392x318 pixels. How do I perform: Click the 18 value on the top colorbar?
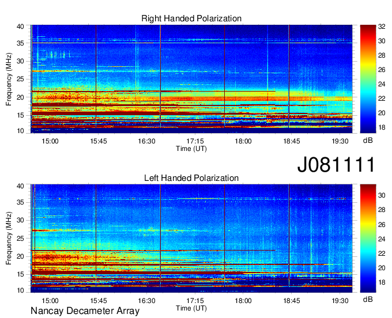click(x=382, y=127)
